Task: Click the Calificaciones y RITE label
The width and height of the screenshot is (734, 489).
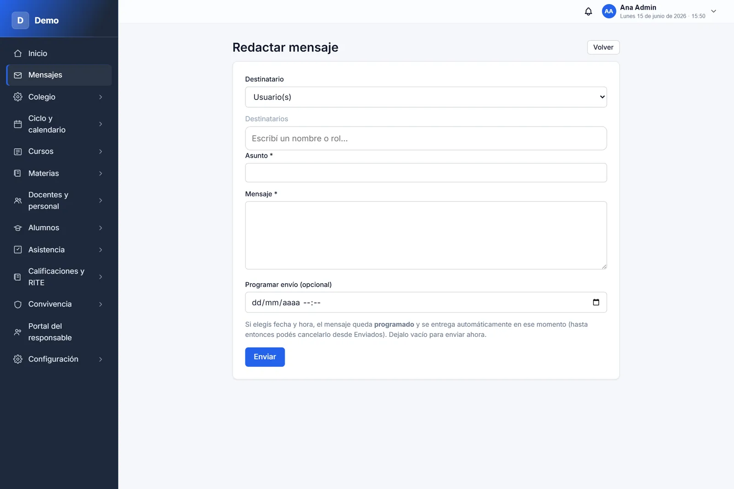Action: [56, 277]
